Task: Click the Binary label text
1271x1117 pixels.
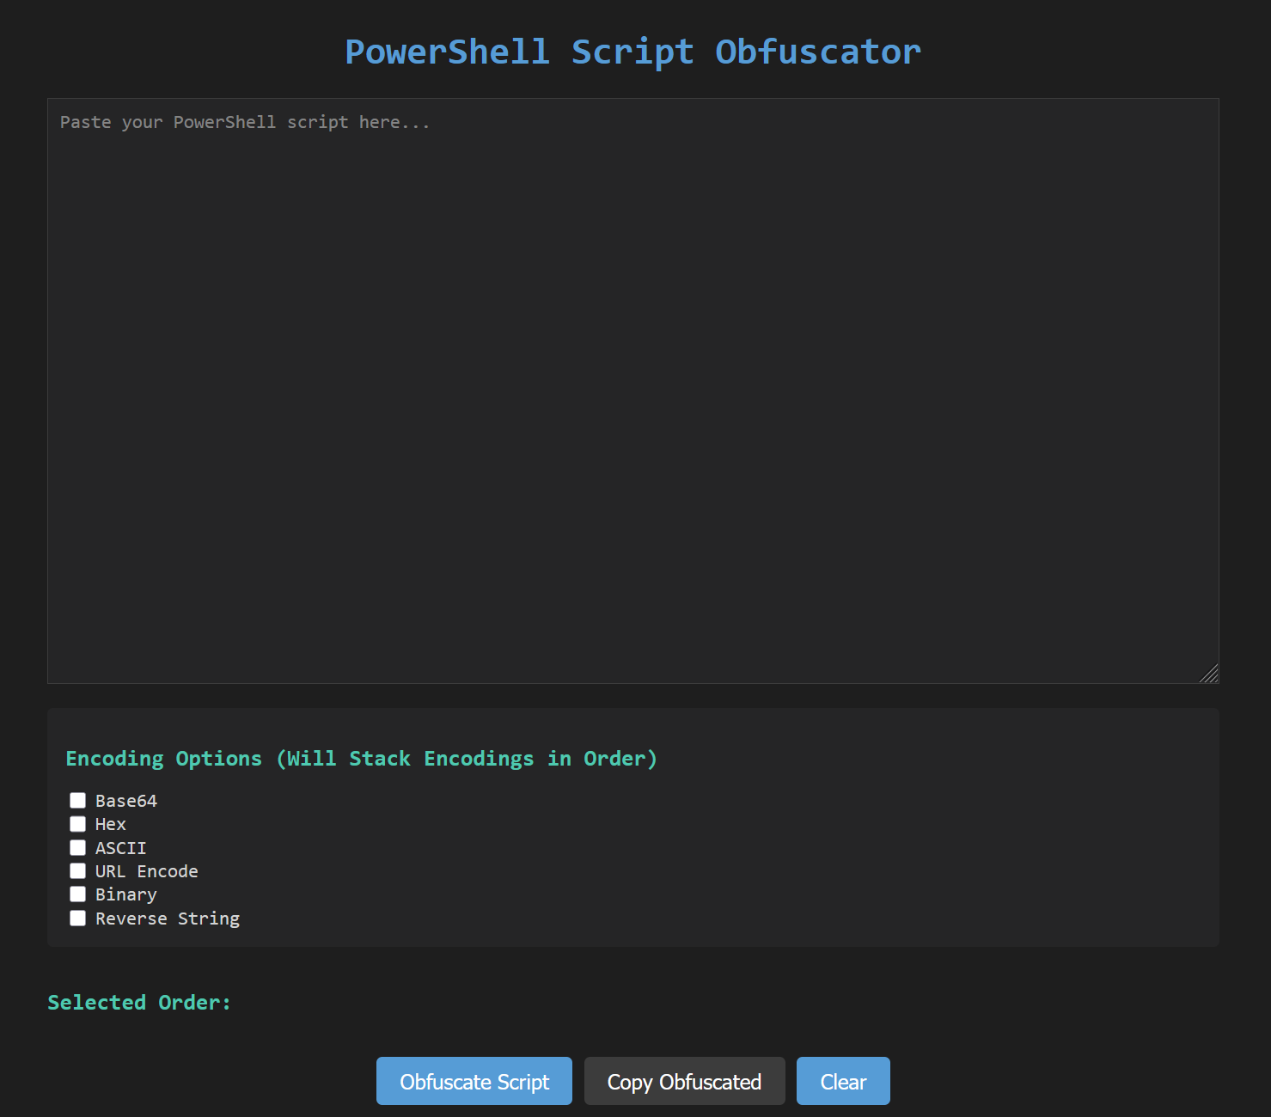Action: click(126, 894)
